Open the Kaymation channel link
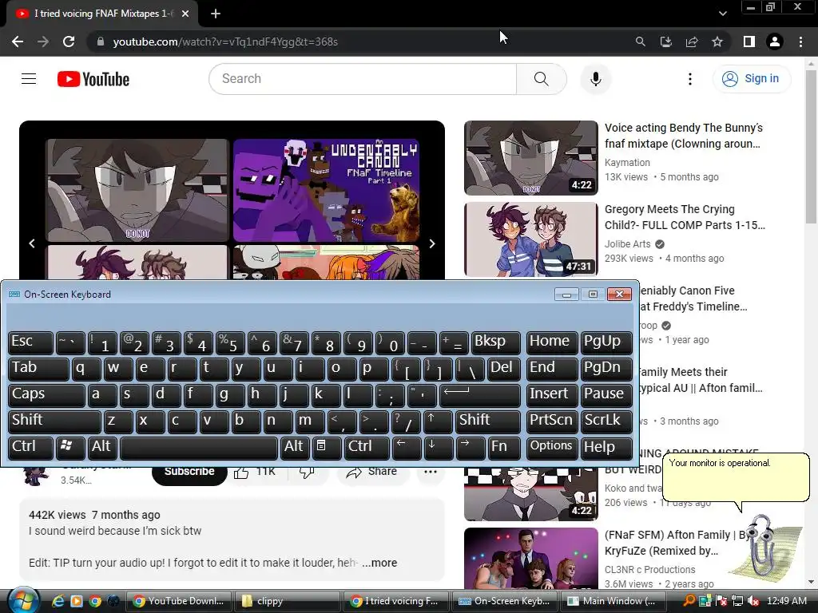Viewport: 818px width, 613px height. pos(627,163)
